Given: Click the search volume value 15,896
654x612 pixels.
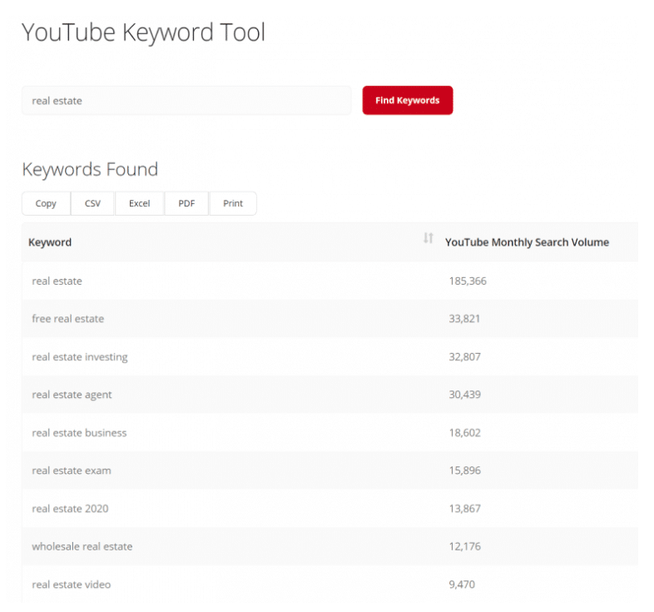Looking at the screenshot, I should click(464, 470).
